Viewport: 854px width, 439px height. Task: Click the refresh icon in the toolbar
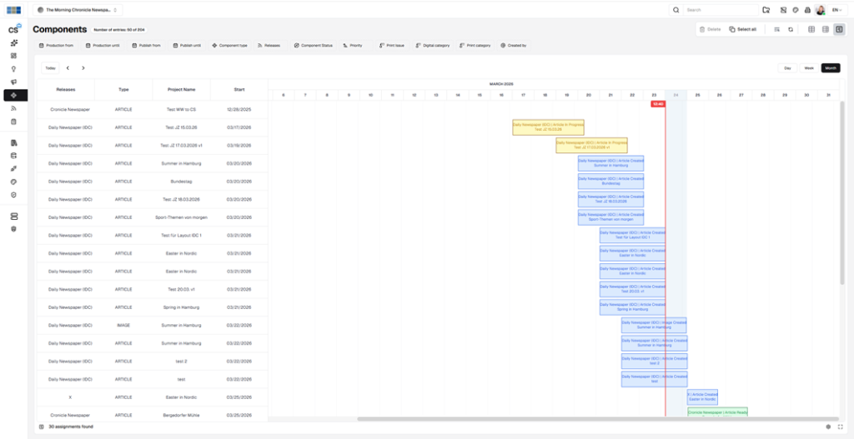(790, 29)
